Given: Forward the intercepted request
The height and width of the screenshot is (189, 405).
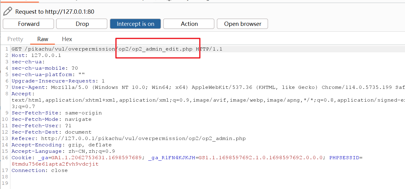Looking at the screenshot, I should click(28, 24).
